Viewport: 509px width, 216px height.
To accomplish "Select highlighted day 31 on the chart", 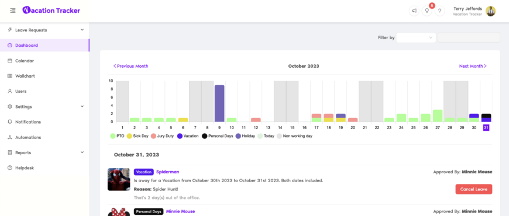I will click(x=486, y=128).
